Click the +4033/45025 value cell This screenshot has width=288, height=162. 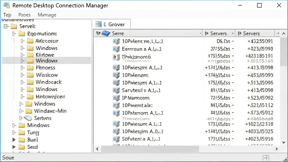point(259,132)
